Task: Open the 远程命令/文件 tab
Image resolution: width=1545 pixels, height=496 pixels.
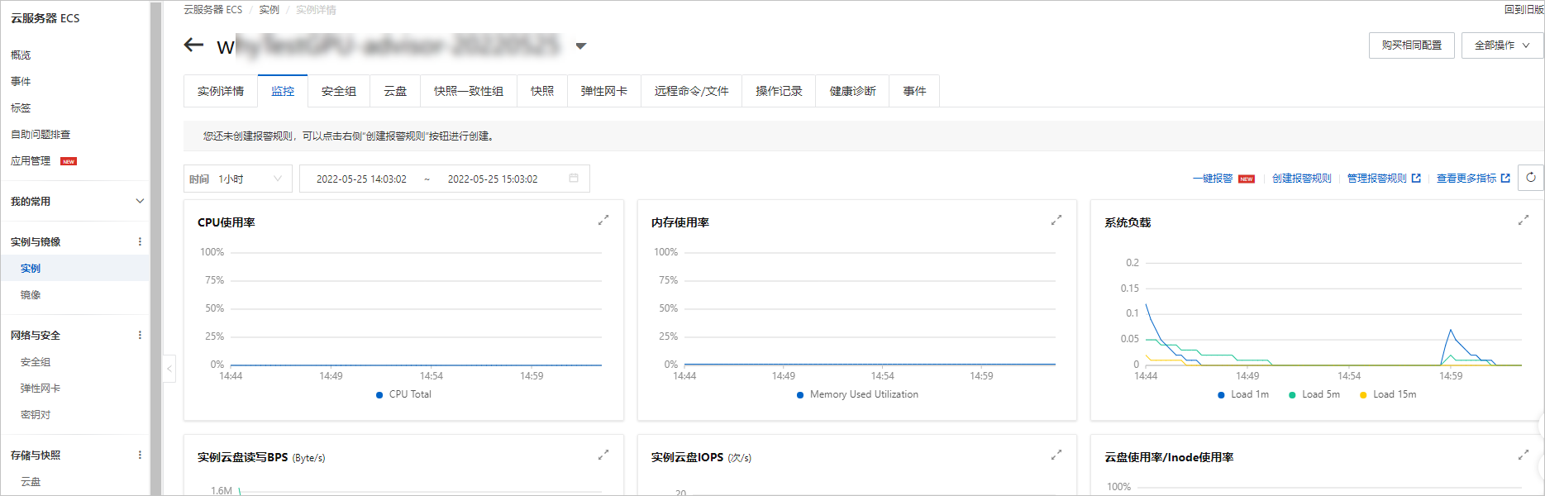Action: point(692,91)
